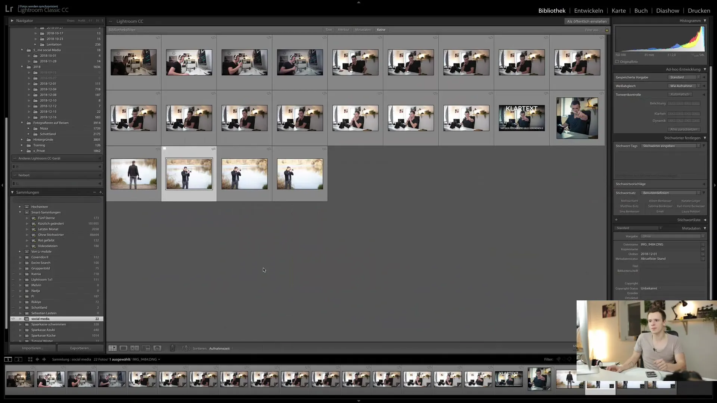This screenshot has width=717, height=403.
Task: Expand Smart-Sammlungen collection set
Action: [20, 212]
